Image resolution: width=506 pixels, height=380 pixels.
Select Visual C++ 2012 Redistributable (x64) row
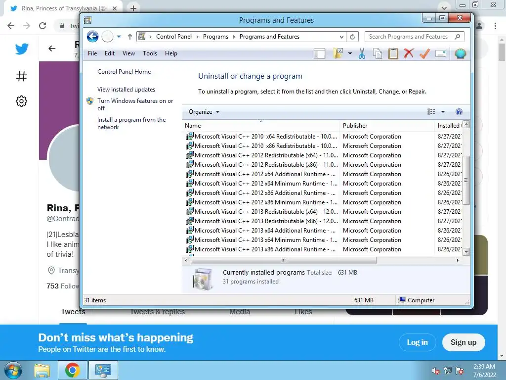tap(323, 155)
